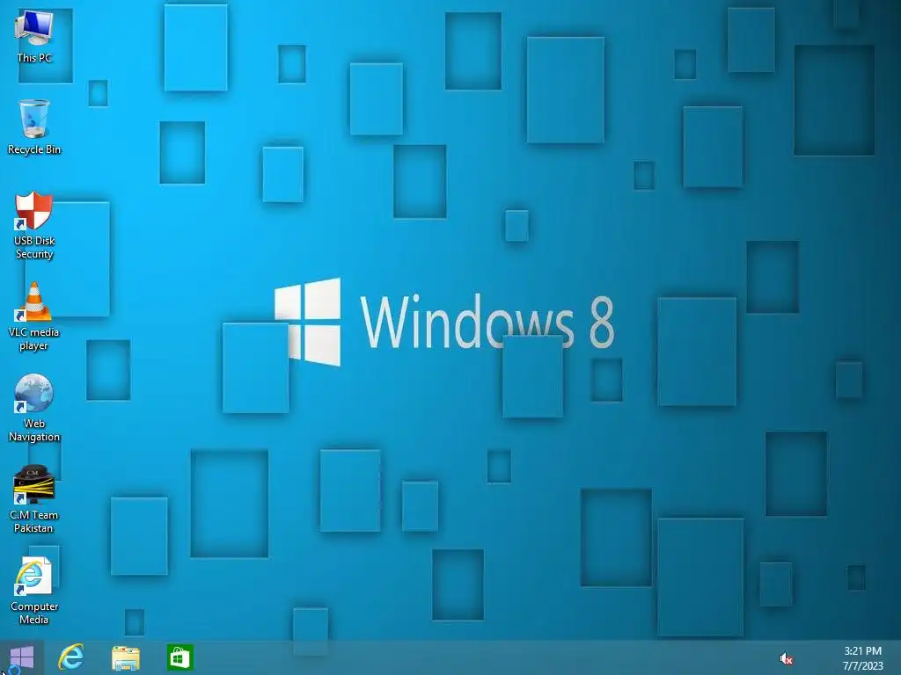
Task: Click the "Web Navigation" label text
Action: click(34, 430)
